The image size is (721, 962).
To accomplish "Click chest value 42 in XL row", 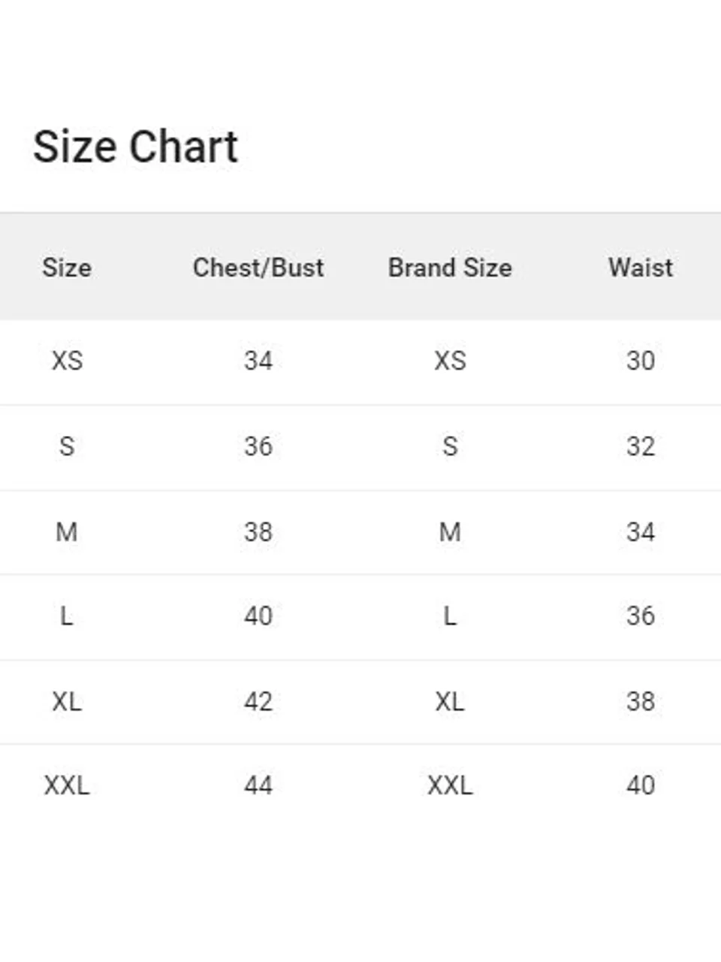I will pos(258,702).
